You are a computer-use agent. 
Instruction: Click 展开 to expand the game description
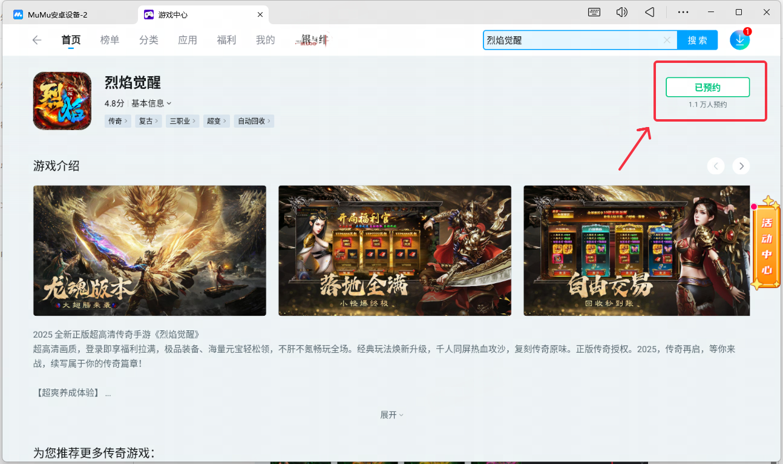pyautogui.click(x=391, y=414)
